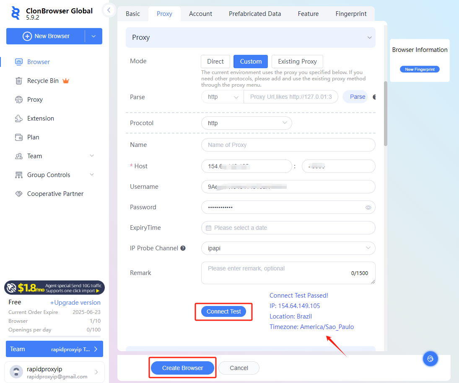
Task: Click the +Upgrade version link
Action: pos(75,303)
